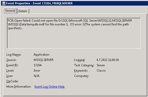This screenshot has height=97, width=148.
Task: Click the 'Logged:' label
Action: (79, 60)
